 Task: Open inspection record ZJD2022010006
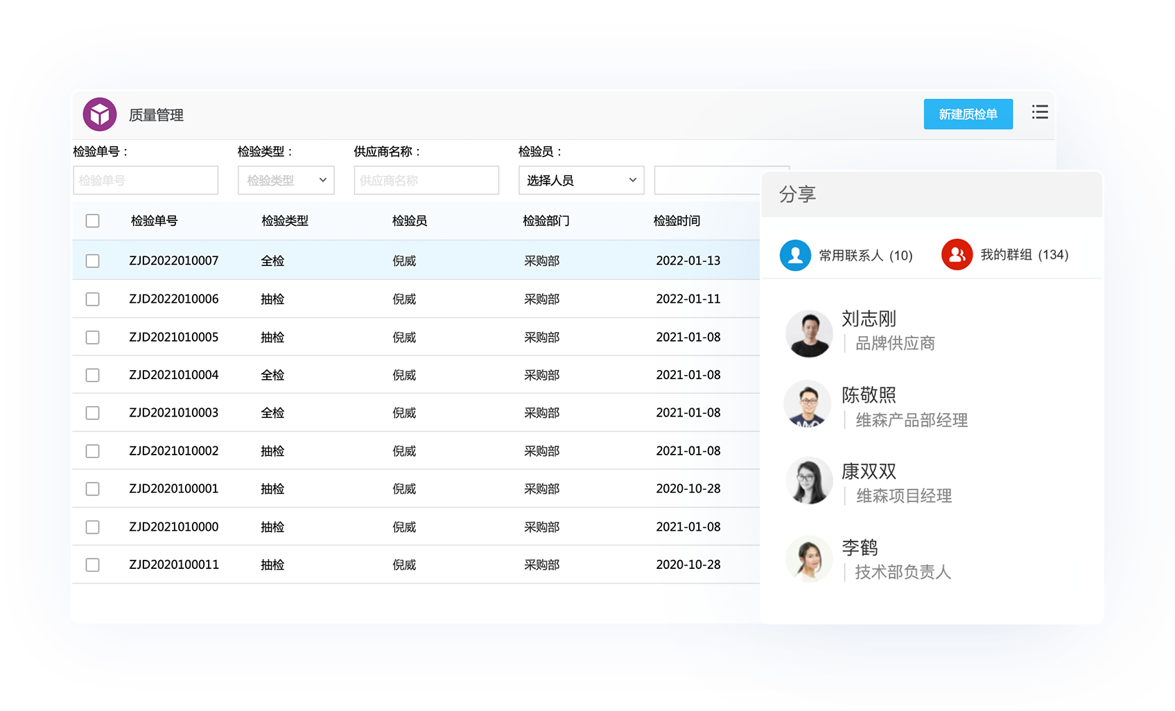(x=173, y=299)
